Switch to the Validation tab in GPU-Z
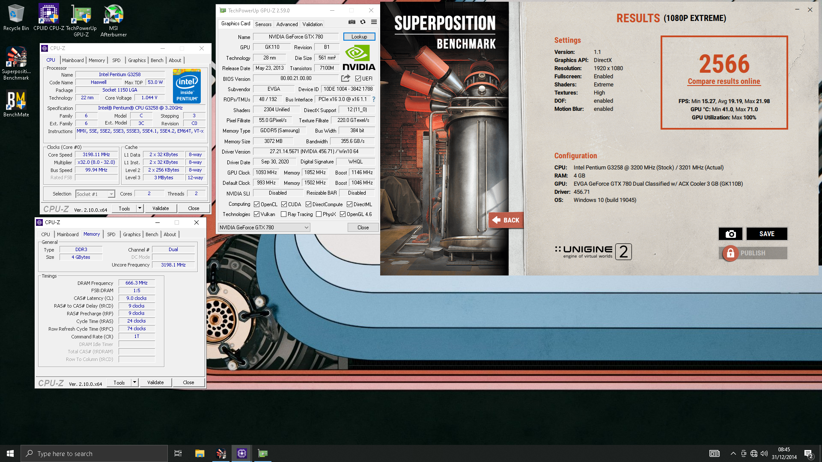The width and height of the screenshot is (822, 462). tap(313, 24)
